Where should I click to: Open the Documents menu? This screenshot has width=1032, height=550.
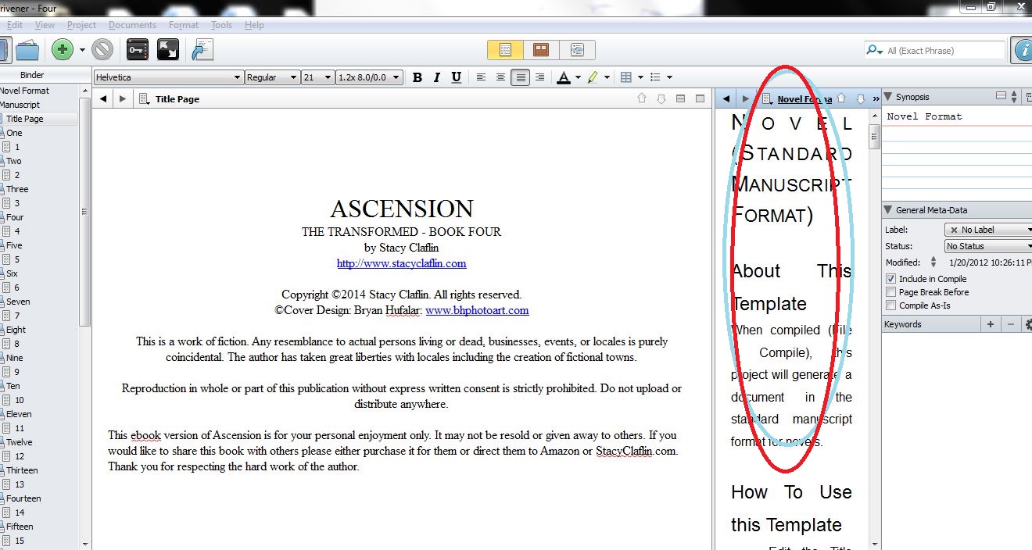(x=132, y=25)
